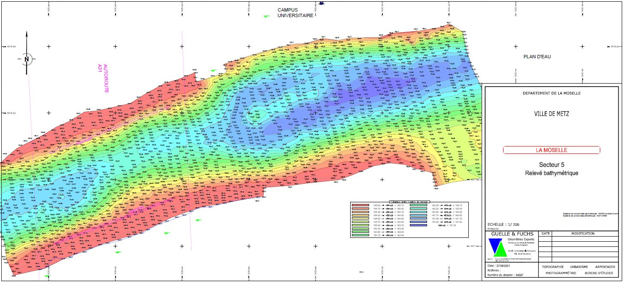Click the 'Géomètres Experts' text

point(521,240)
